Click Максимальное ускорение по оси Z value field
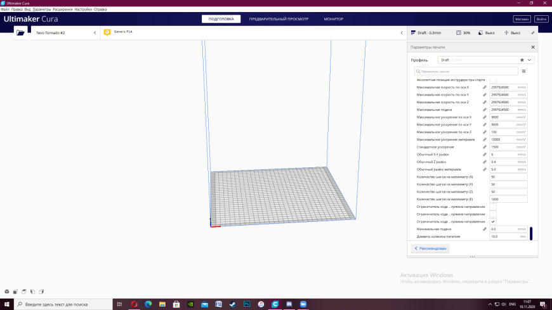The height and width of the screenshot is (310, 552). tap(508, 132)
